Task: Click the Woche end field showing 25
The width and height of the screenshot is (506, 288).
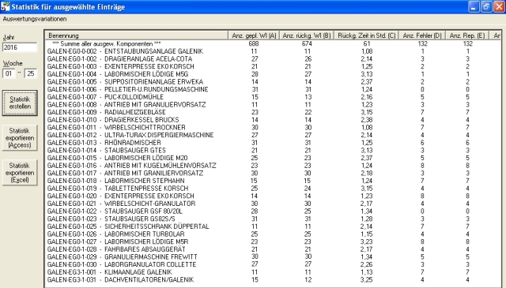Action: [x=31, y=73]
